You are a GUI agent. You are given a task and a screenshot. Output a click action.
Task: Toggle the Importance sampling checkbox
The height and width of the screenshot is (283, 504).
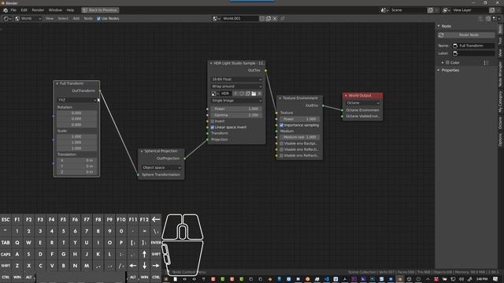pos(282,125)
